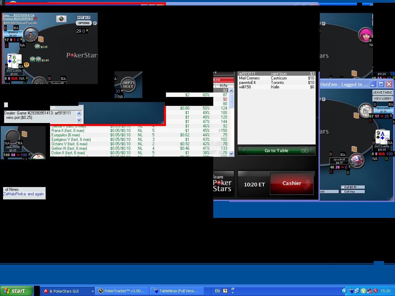Click the VIEW LOBBY button
The image size is (395, 296).
[x=382, y=99]
